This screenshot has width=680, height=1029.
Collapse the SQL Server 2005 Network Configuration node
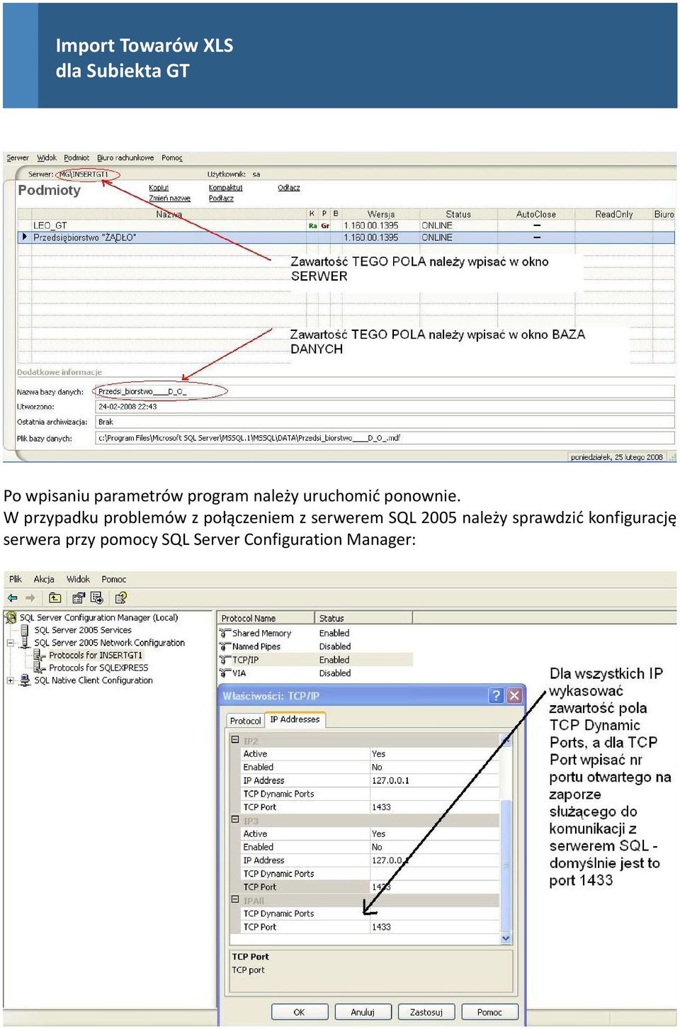click(x=10, y=643)
